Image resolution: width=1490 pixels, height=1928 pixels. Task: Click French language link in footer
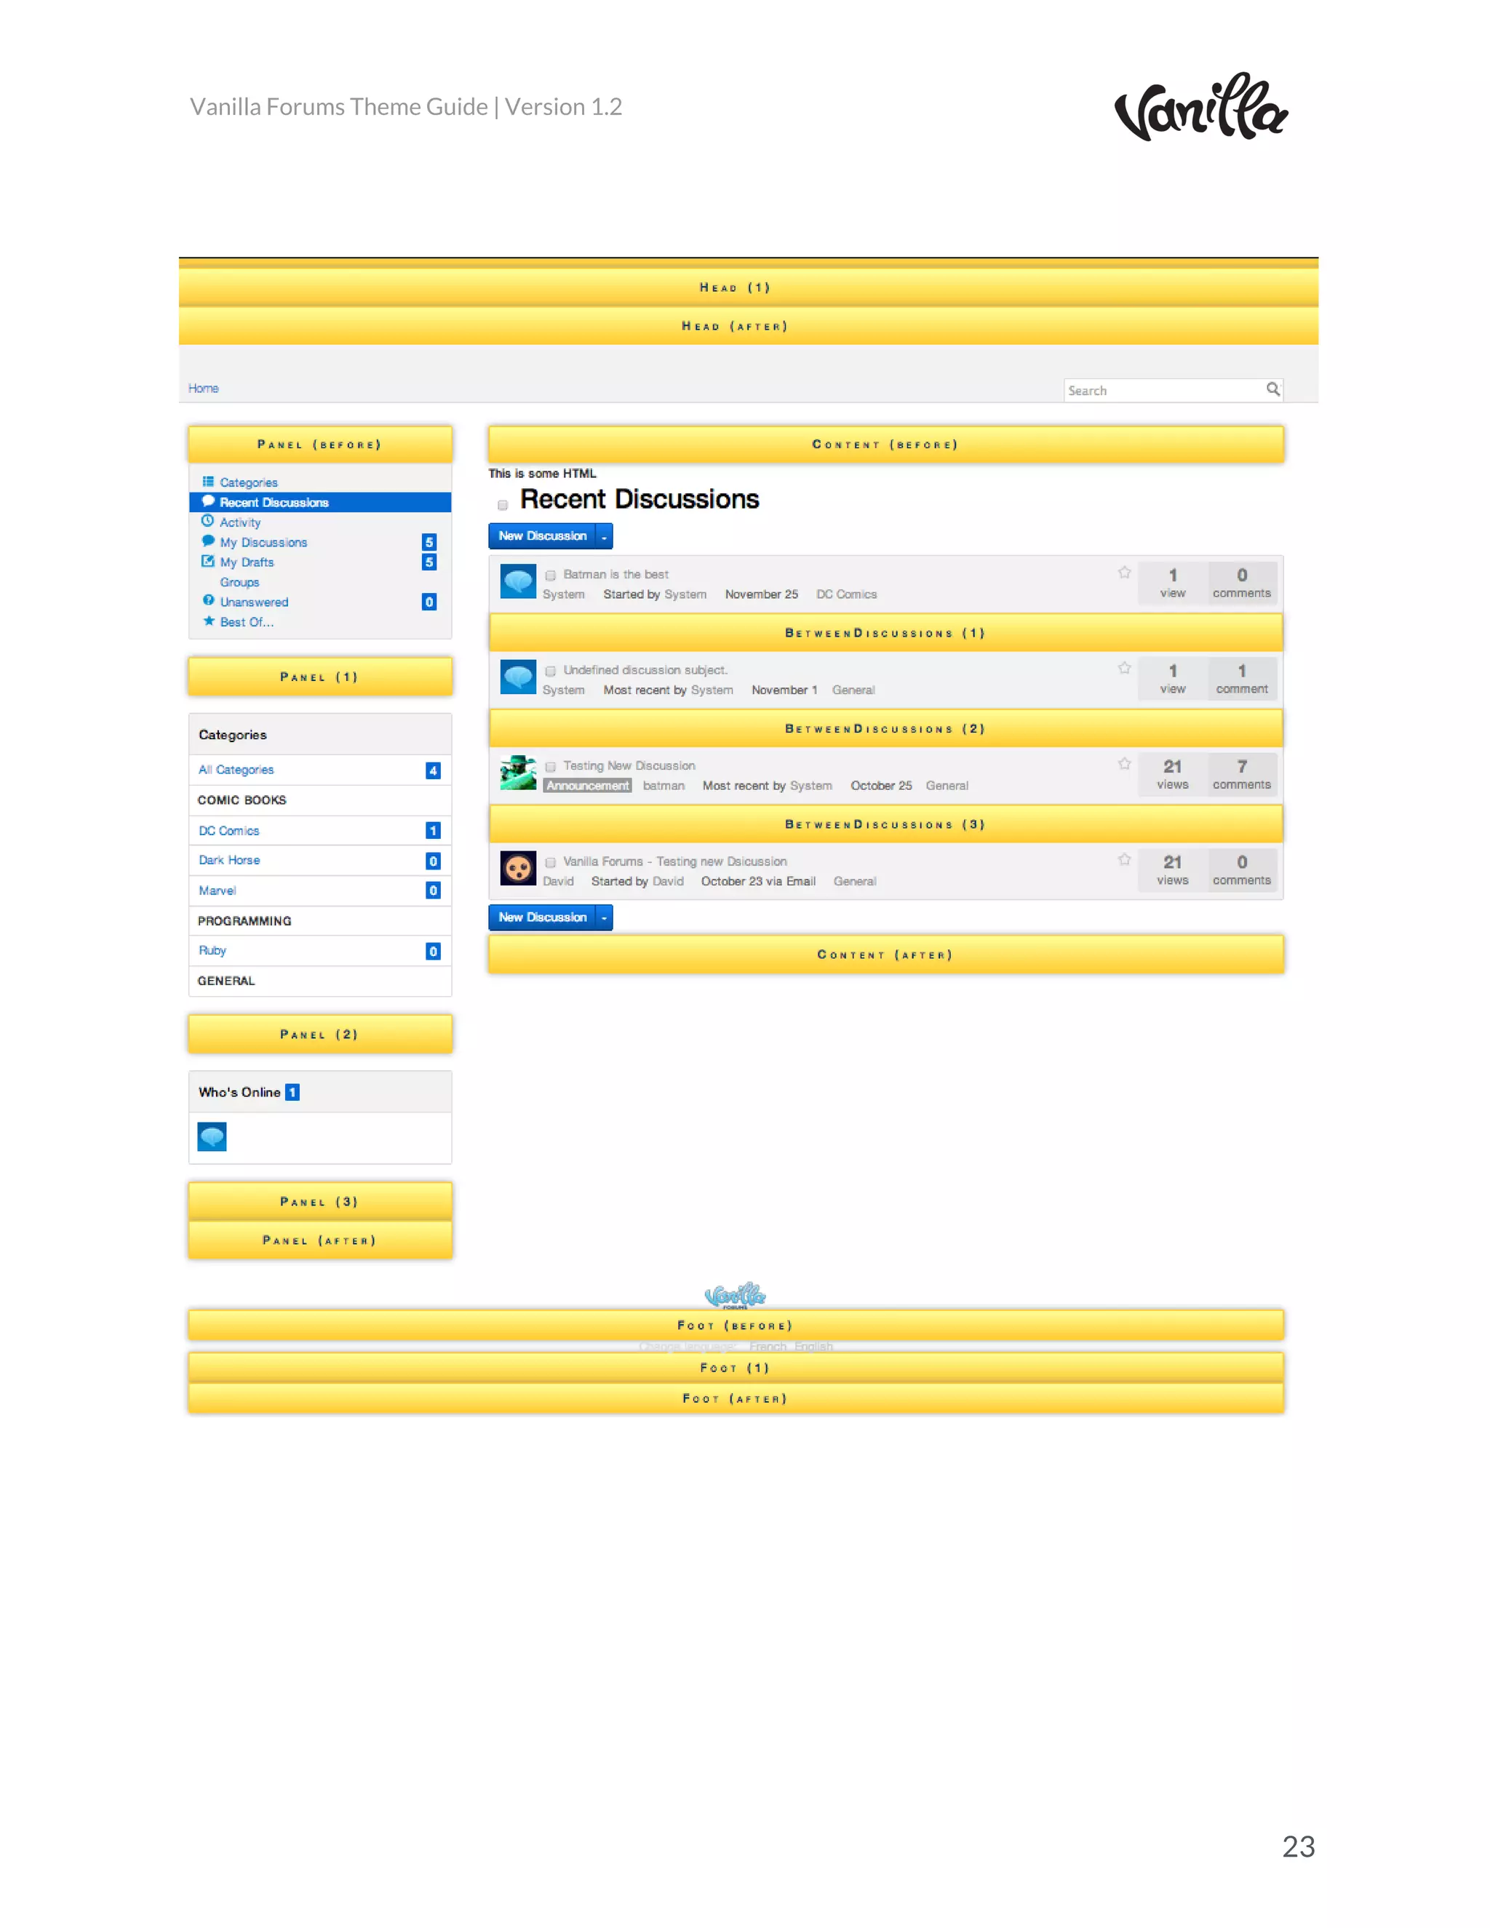coord(768,1346)
